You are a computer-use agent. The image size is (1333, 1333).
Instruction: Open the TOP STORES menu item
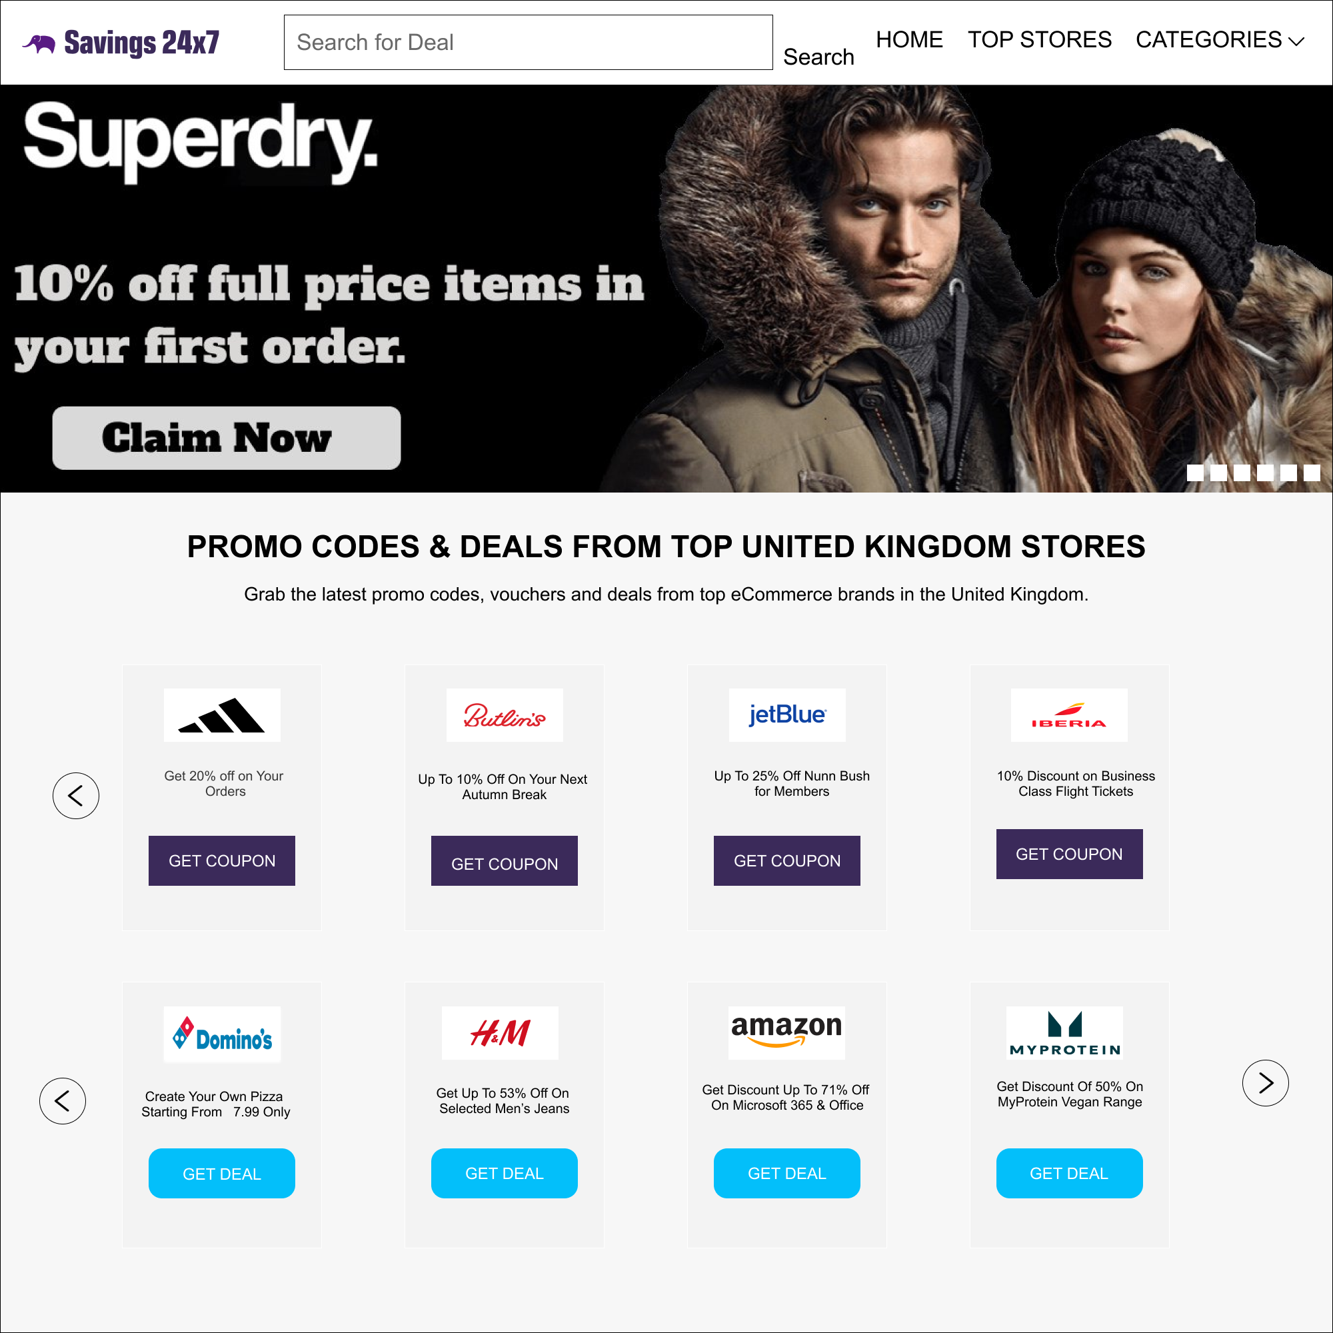click(x=1039, y=40)
